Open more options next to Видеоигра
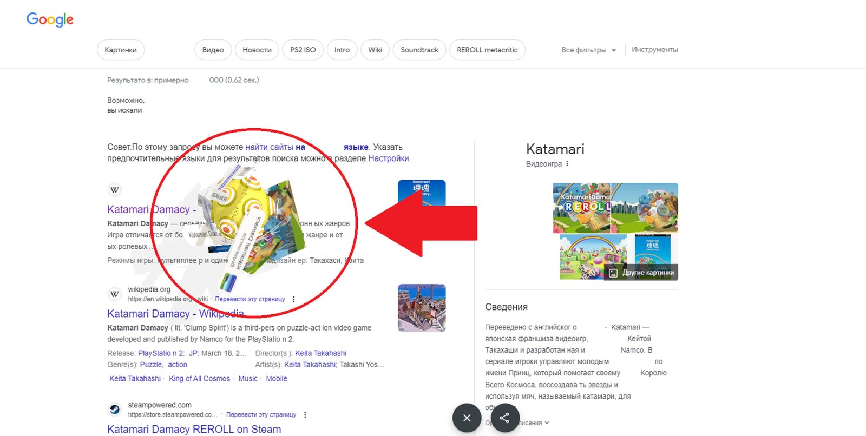The image size is (866, 436). pyautogui.click(x=567, y=164)
